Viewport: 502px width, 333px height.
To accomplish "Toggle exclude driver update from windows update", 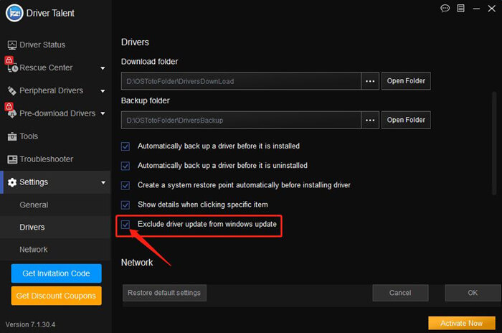I will tap(126, 225).
